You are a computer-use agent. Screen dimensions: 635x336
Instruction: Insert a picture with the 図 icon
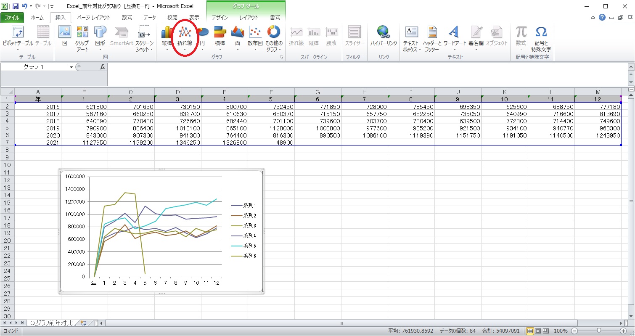click(65, 37)
